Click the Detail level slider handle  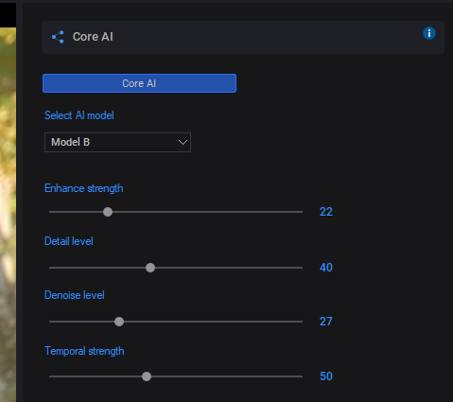150,268
